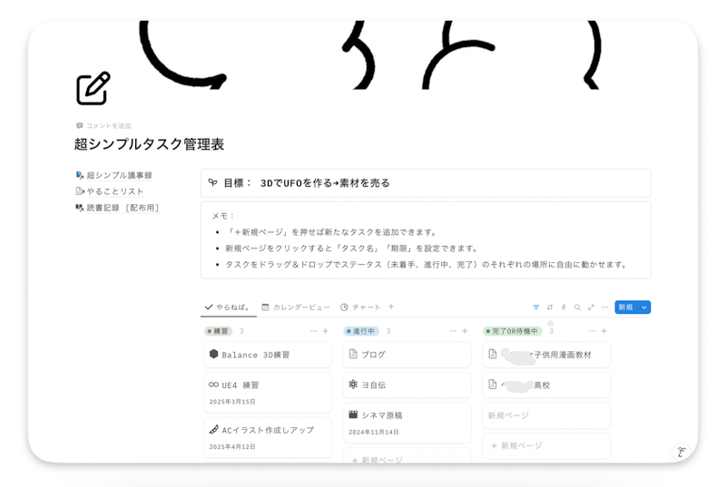Screen dimensions: 726x487
Task: Click the メモ： heading in the note box
Action: 223,216
